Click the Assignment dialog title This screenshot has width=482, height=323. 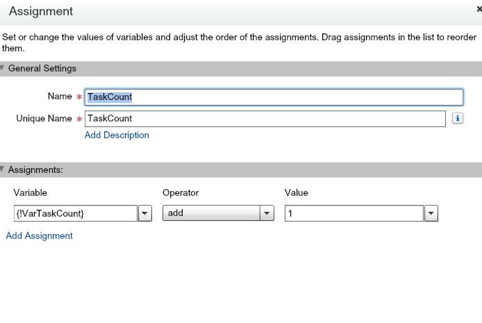pyautogui.click(x=41, y=12)
